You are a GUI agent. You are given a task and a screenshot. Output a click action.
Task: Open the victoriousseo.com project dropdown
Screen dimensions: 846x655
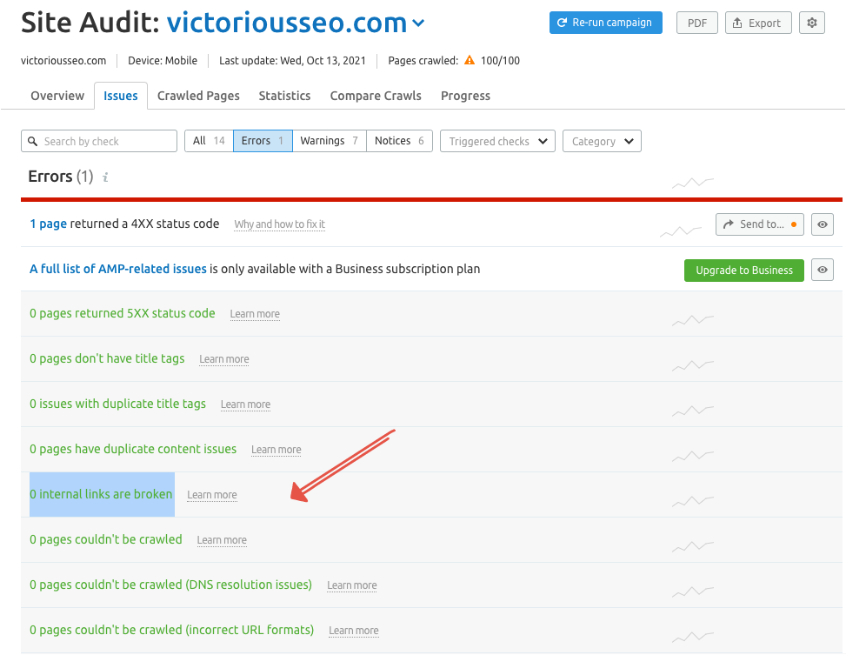418,23
